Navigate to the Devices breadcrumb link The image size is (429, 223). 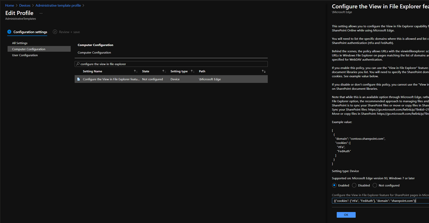pyautogui.click(x=25, y=5)
